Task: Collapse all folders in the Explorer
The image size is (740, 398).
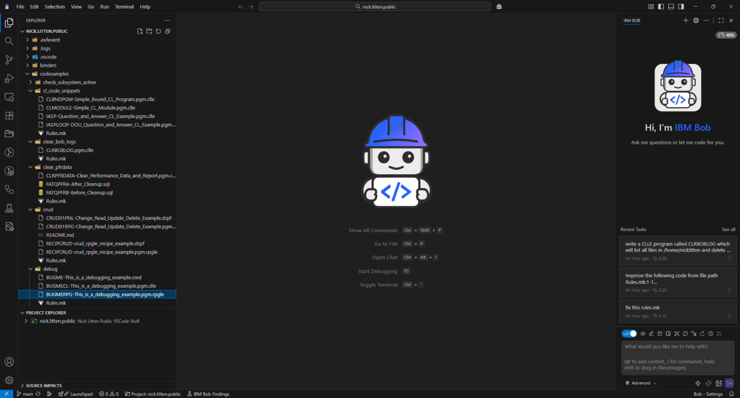Action: [x=168, y=31]
